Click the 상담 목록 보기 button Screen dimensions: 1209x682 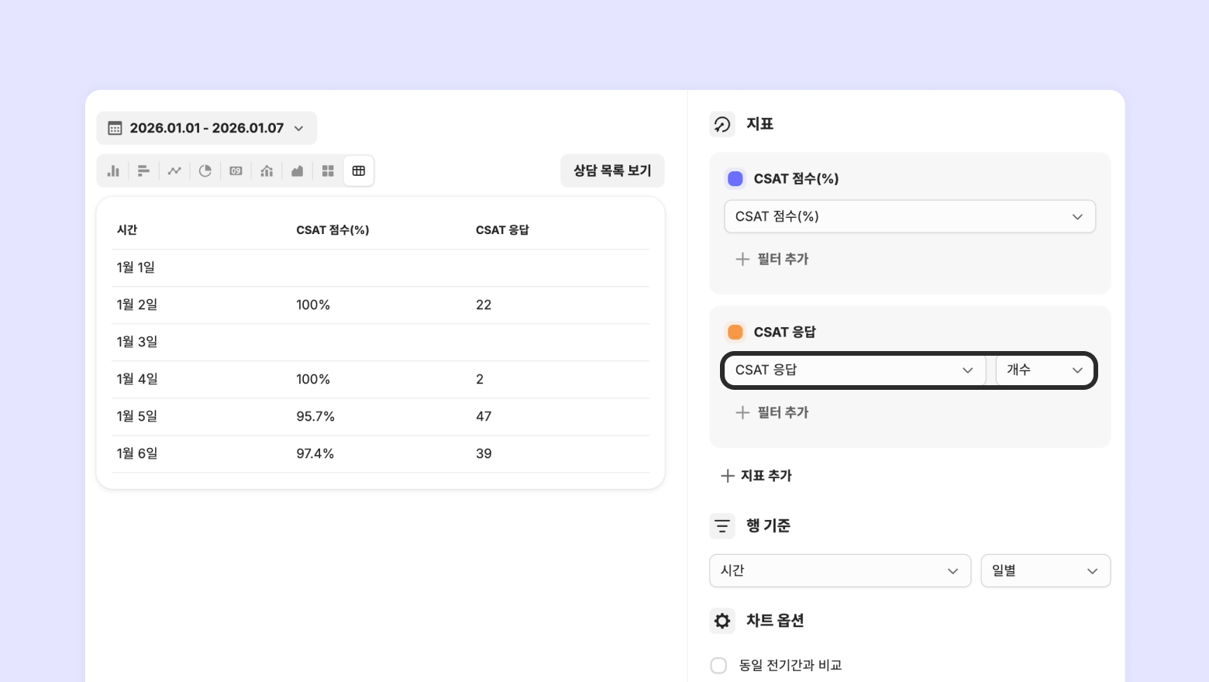click(x=612, y=170)
